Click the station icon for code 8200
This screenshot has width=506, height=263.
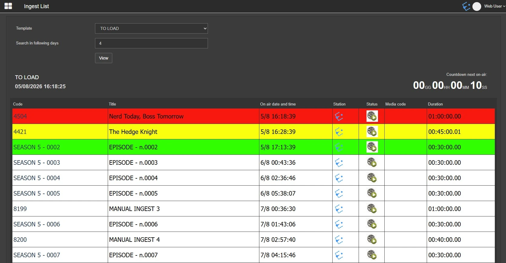(339, 240)
